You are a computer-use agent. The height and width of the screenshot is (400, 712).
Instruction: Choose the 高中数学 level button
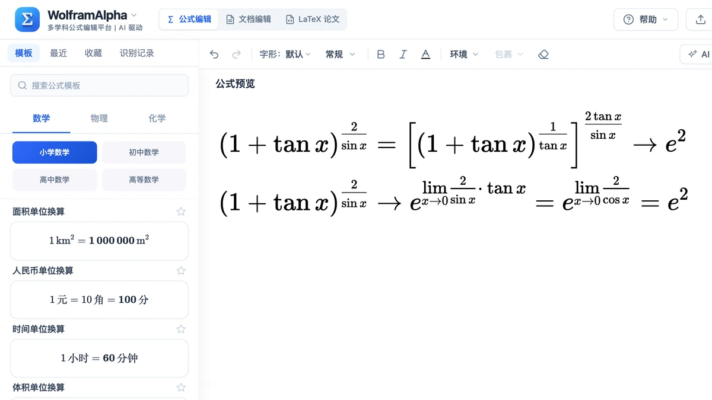(x=55, y=180)
